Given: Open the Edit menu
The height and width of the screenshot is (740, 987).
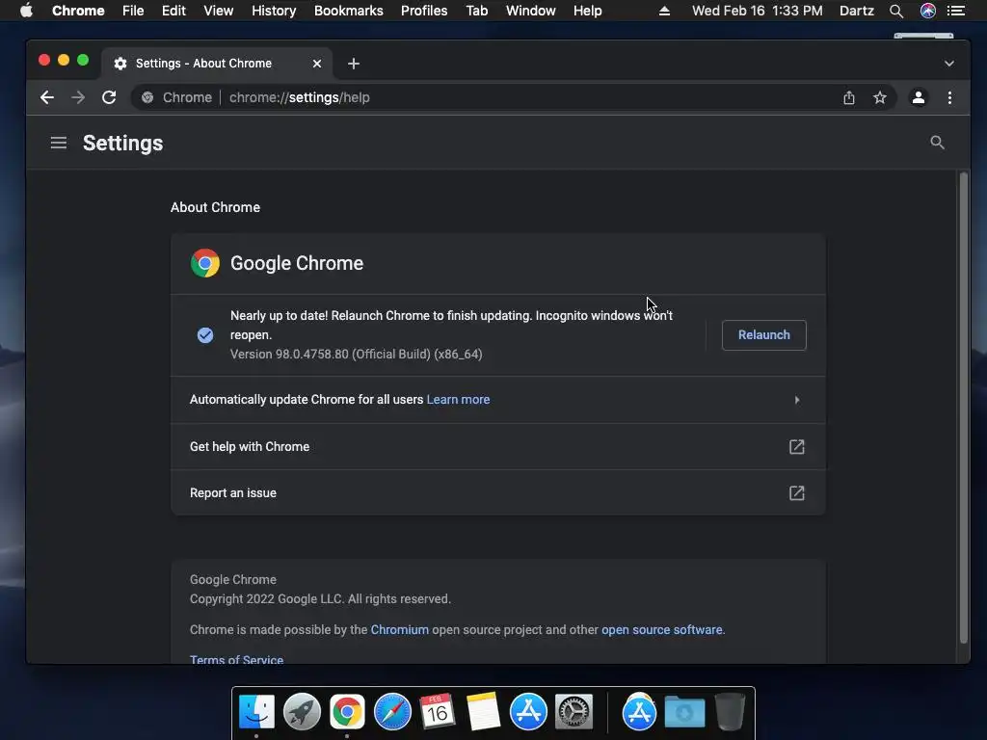Looking at the screenshot, I should point(173,11).
